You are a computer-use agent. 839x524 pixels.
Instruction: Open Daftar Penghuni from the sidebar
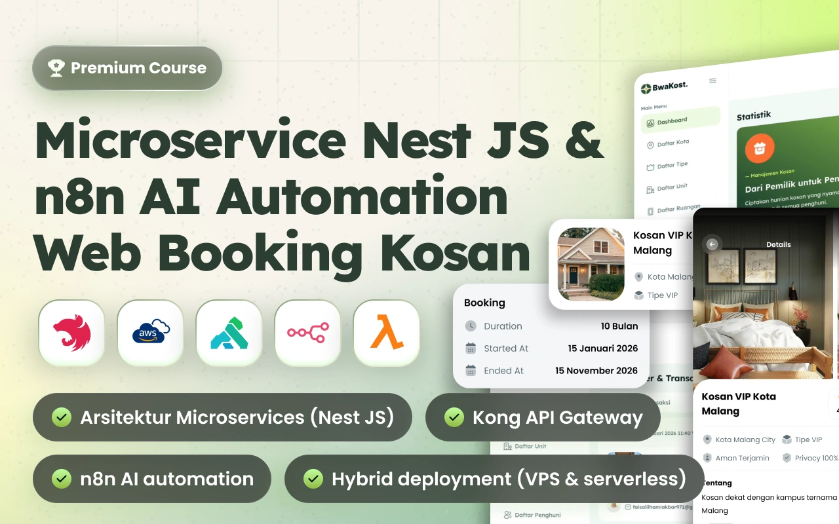pos(539,515)
